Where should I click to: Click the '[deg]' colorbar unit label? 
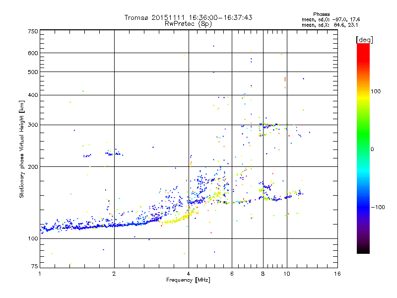tap(364, 40)
